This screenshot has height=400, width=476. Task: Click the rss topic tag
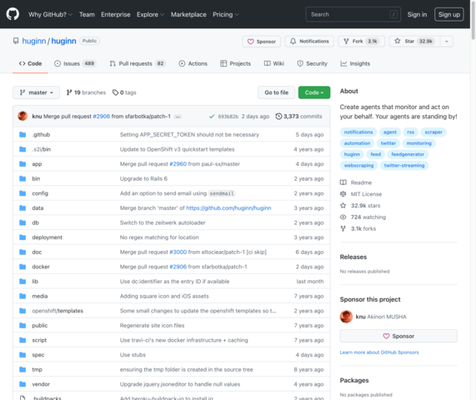pyautogui.click(x=410, y=132)
